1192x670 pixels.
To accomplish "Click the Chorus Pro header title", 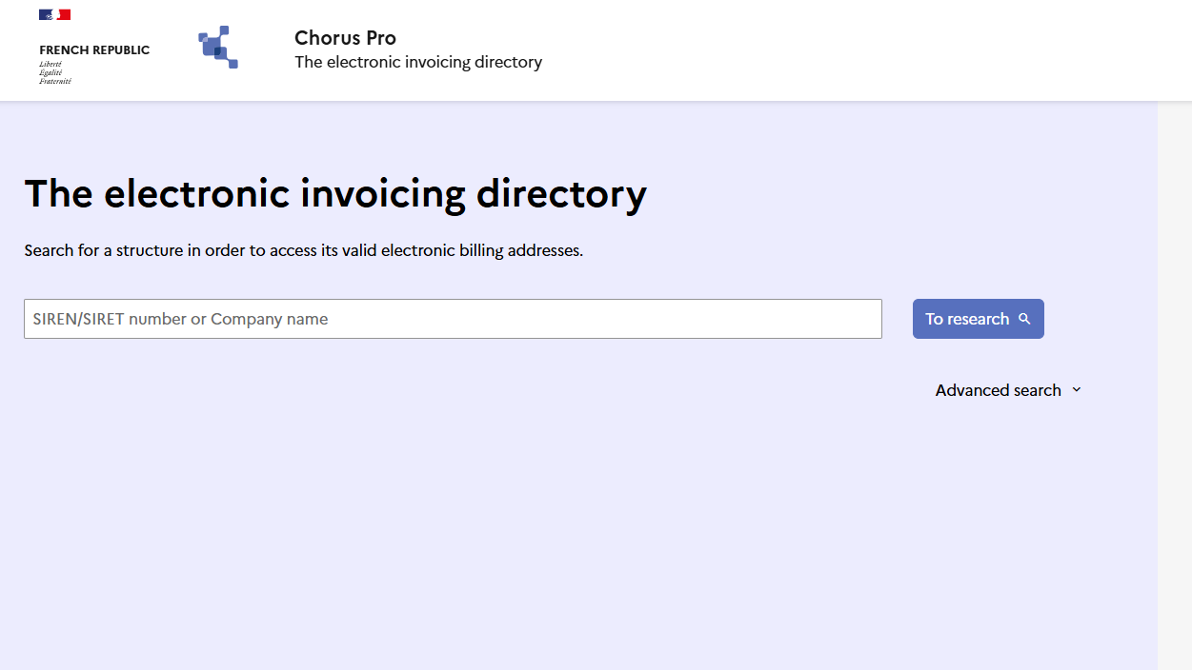I will click(345, 38).
